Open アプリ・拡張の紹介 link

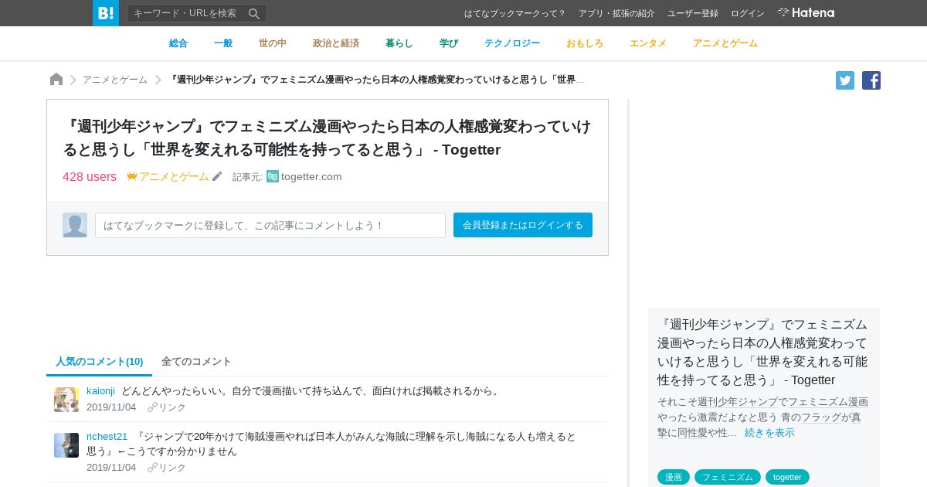point(616,13)
